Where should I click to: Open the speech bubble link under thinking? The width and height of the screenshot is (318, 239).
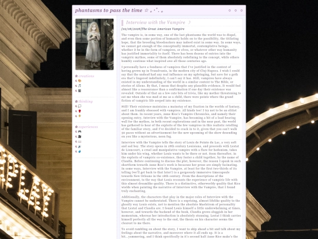79,106
